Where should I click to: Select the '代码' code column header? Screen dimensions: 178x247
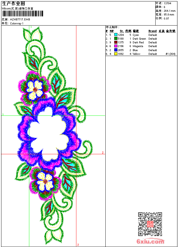point(128,31)
